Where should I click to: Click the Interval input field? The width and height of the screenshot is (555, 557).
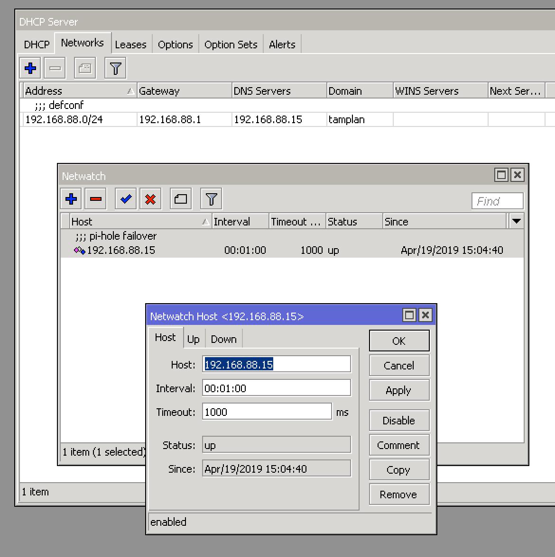[x=277, y=388]
